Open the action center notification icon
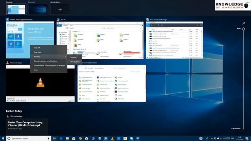Viewport: 251px width, 141px height. point(247,138)
